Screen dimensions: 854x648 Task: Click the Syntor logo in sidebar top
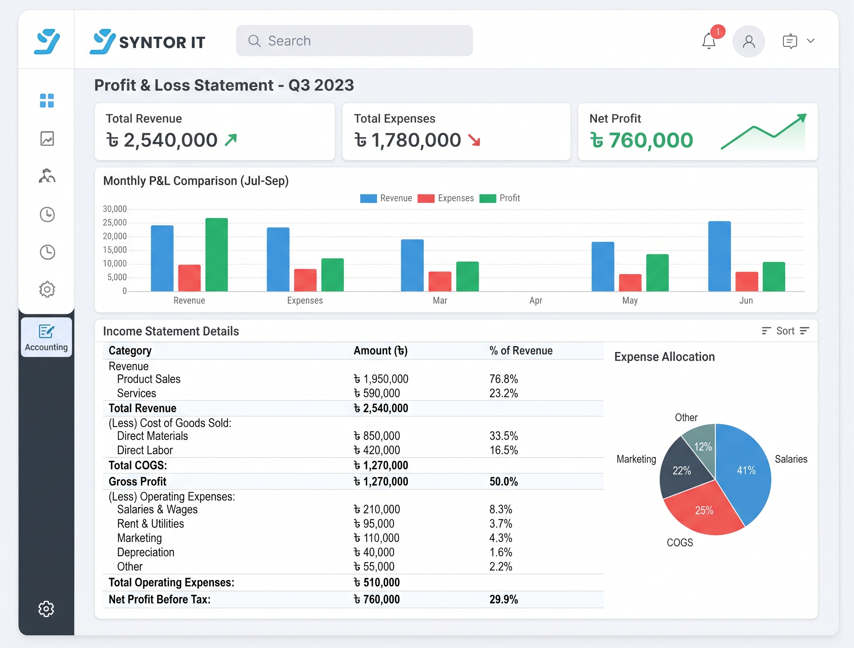(47, 41)
